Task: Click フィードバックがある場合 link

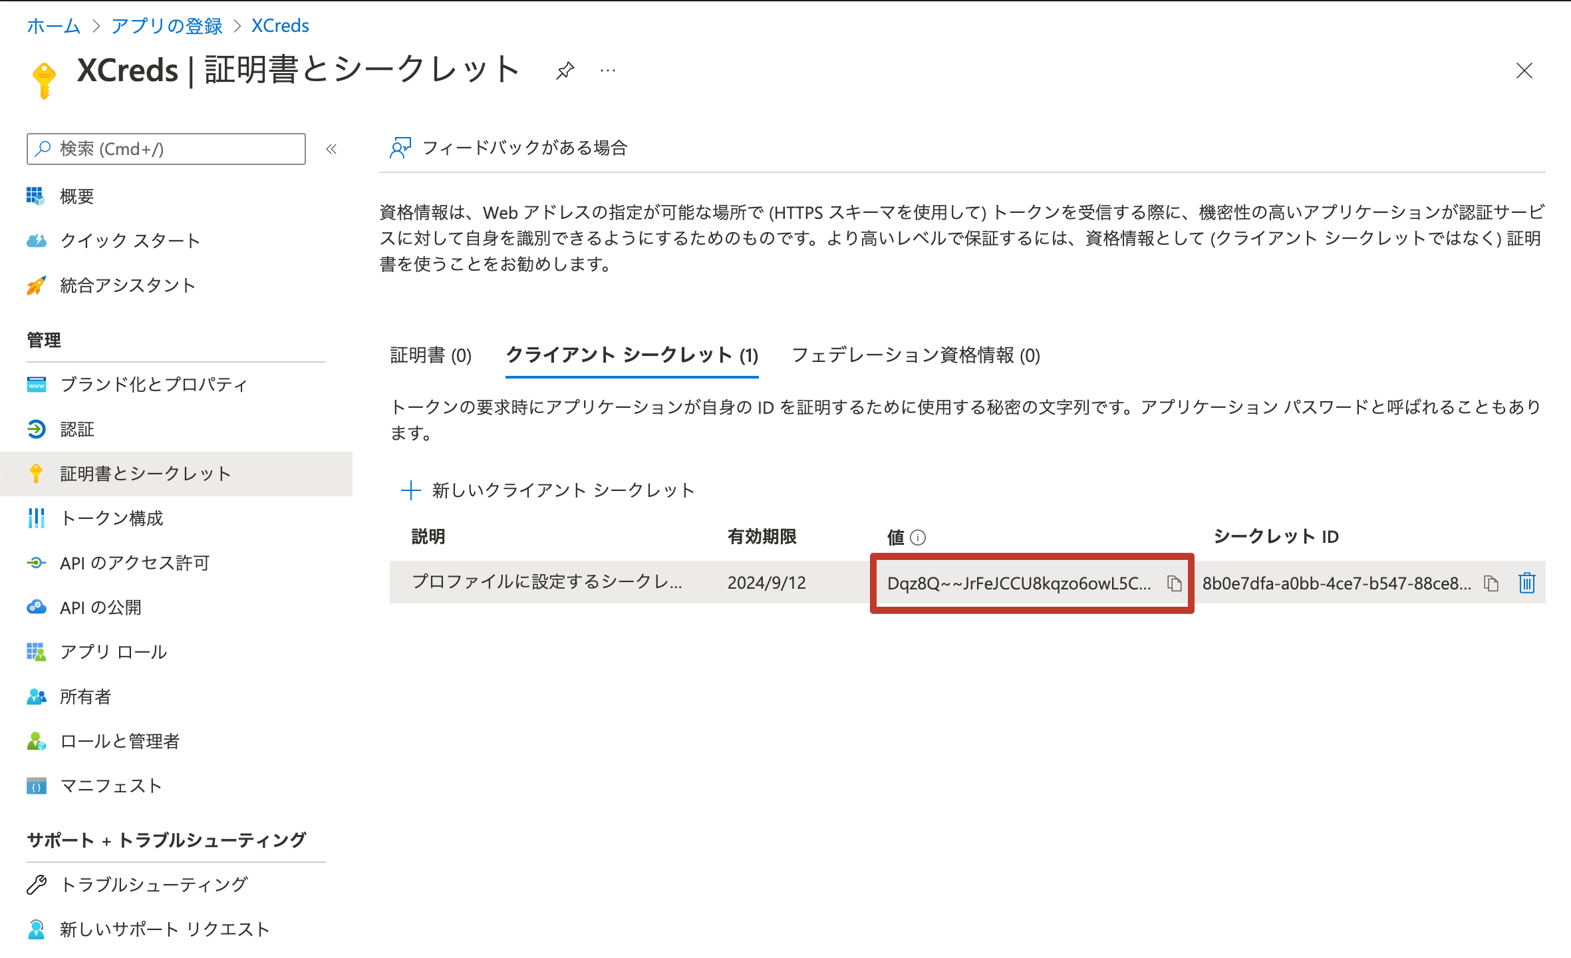Action: tap(509, 148)
